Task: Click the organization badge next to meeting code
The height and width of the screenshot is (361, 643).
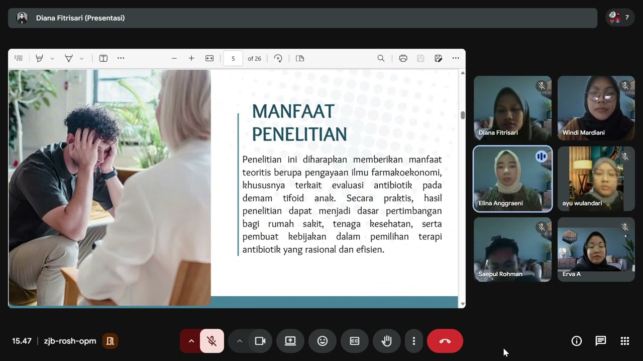Action: click(x=111, y=341)
